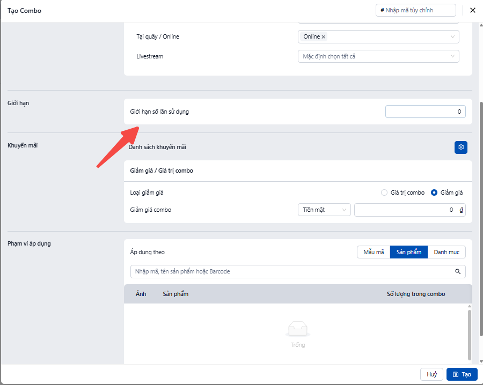483x385 pixels.
Task: Focus the Giới hạn số lần sử dụng field
Action: click(425, 112)
